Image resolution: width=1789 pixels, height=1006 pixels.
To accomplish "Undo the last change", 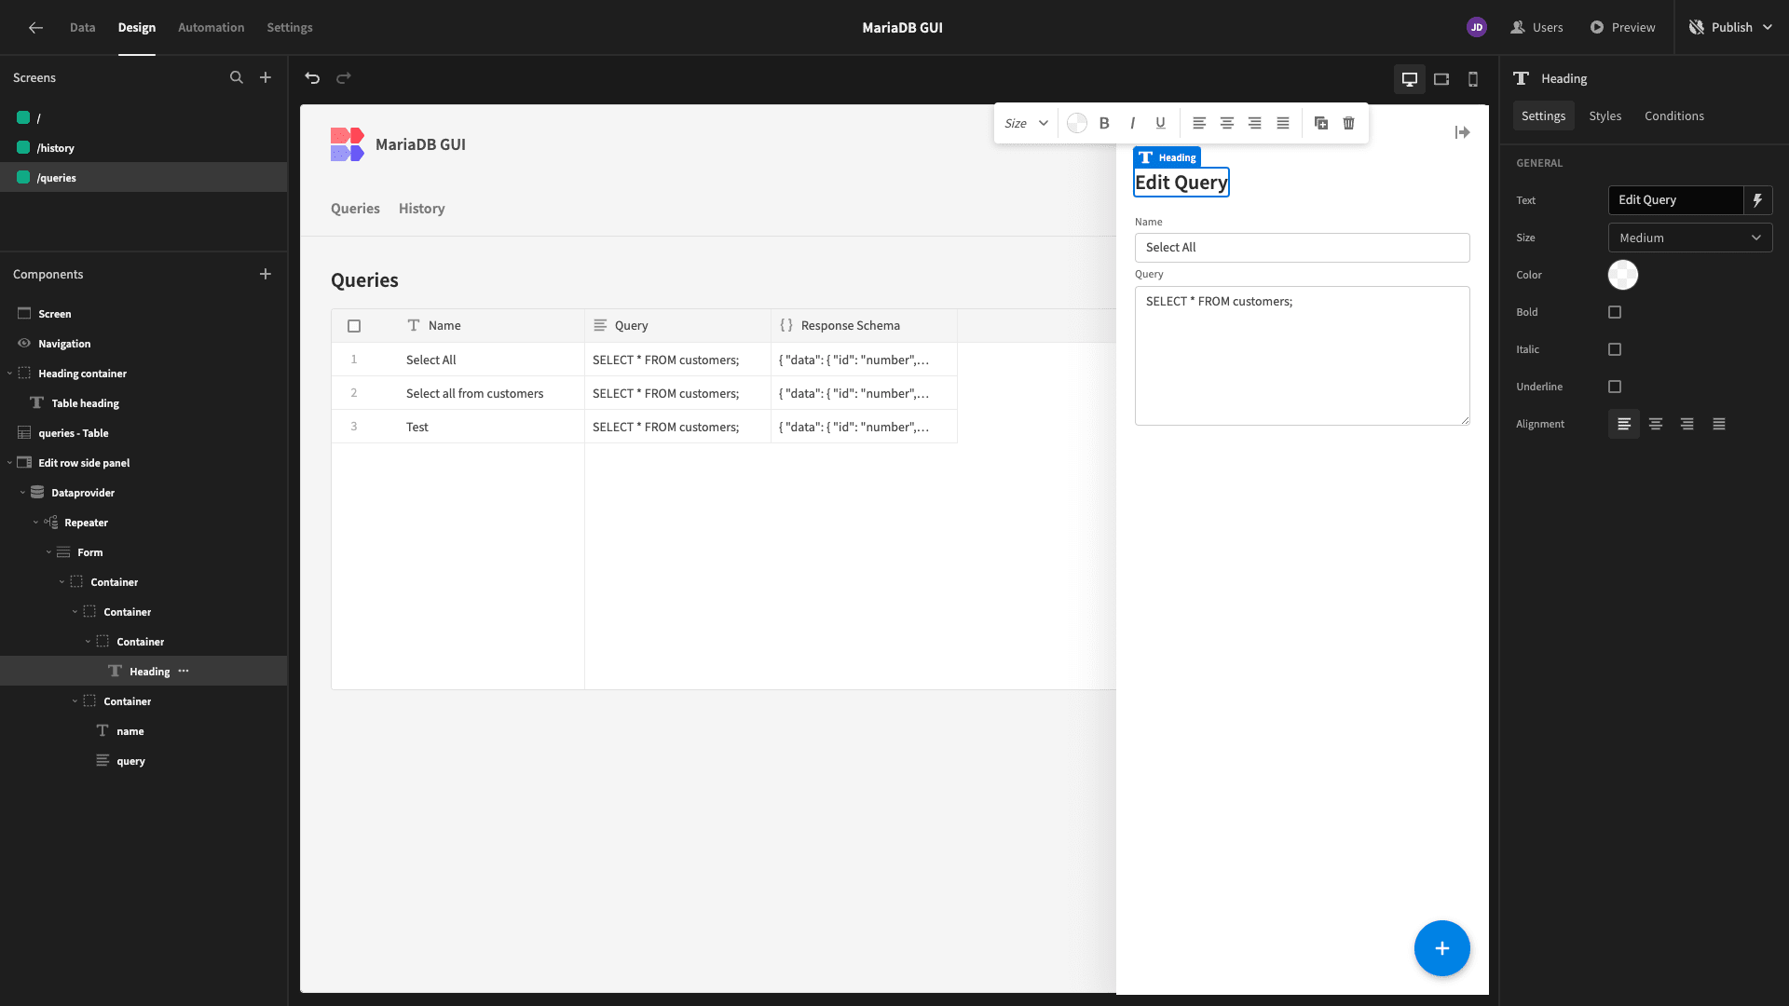I will click(x=312, y=78).
